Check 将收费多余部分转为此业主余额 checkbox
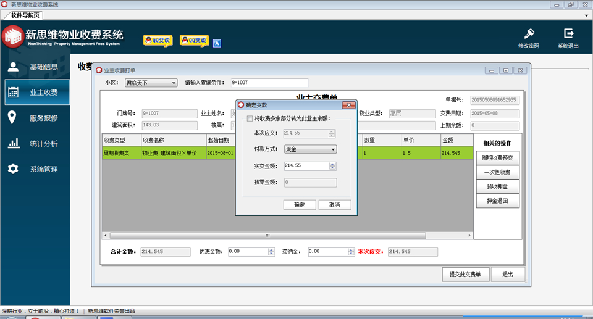 (x=250, y=118)
